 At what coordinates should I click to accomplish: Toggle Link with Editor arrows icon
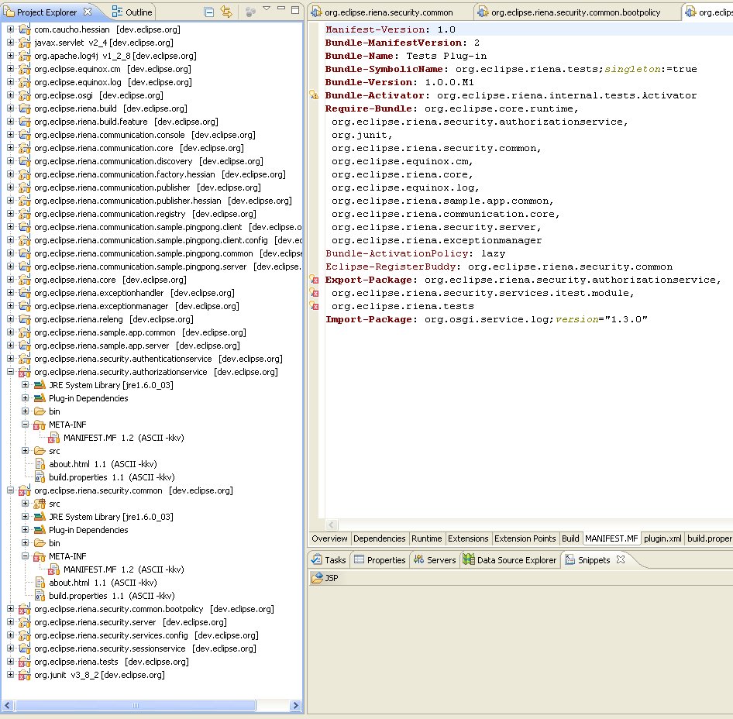(x=227, y=12)
